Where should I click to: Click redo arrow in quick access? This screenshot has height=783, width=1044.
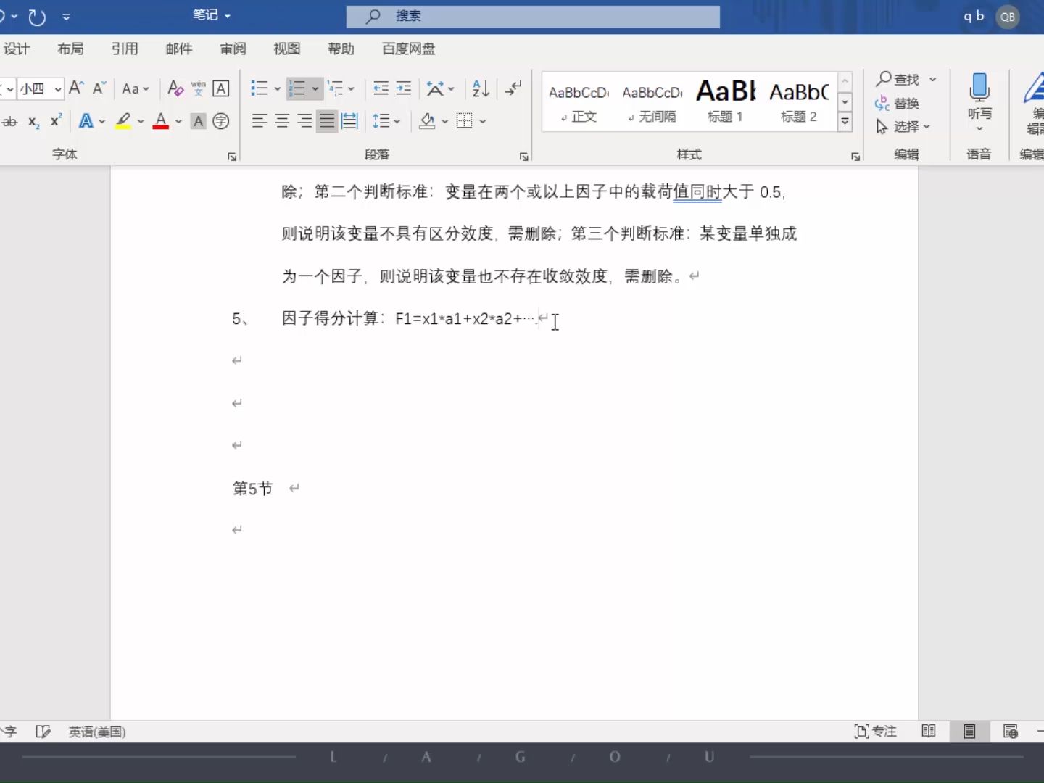(x=36, y=17)
